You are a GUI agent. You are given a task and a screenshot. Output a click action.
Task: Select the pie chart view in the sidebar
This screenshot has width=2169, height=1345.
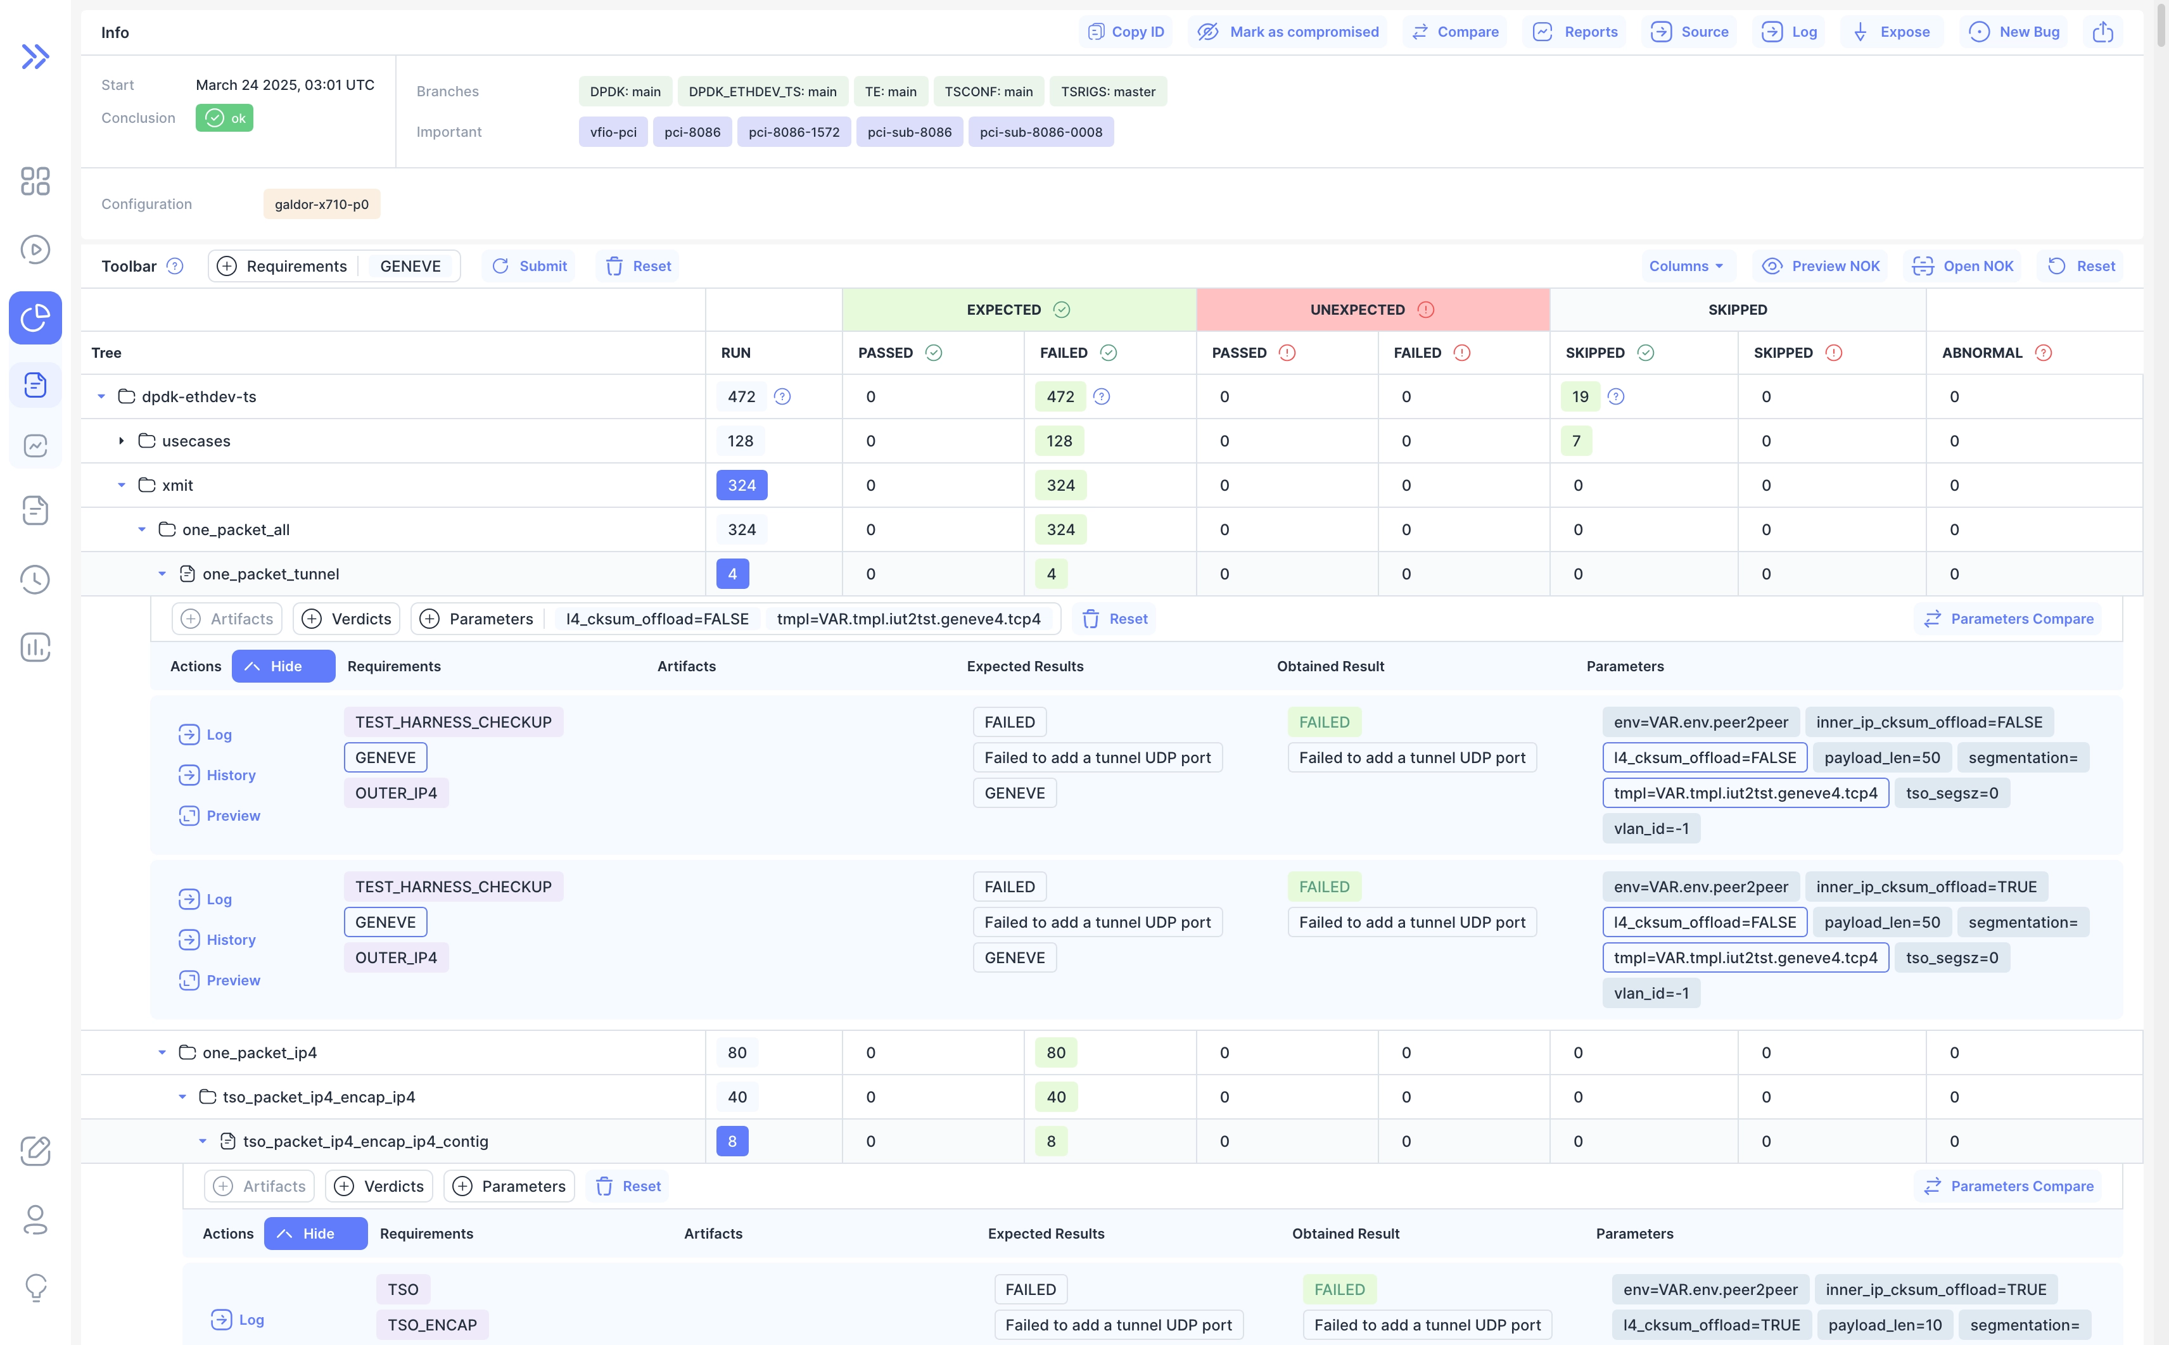(35, 318)
